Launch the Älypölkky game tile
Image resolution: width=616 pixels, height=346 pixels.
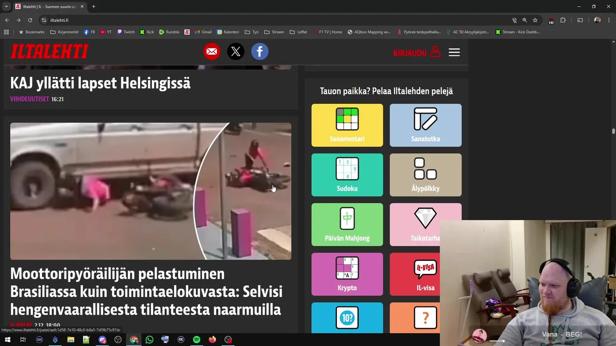tap(425, 175)
